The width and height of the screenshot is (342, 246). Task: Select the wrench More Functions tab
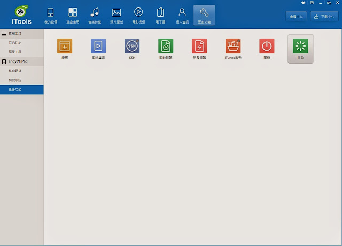tap(204, 16)
